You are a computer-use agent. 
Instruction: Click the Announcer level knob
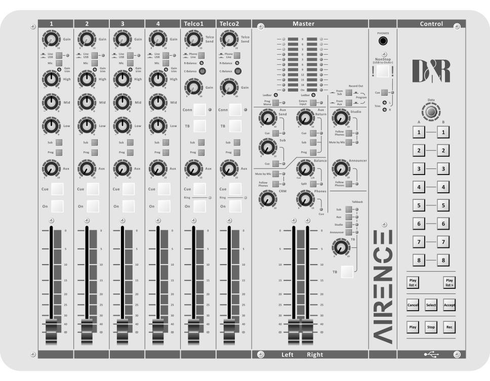click(x=341, y=168)
